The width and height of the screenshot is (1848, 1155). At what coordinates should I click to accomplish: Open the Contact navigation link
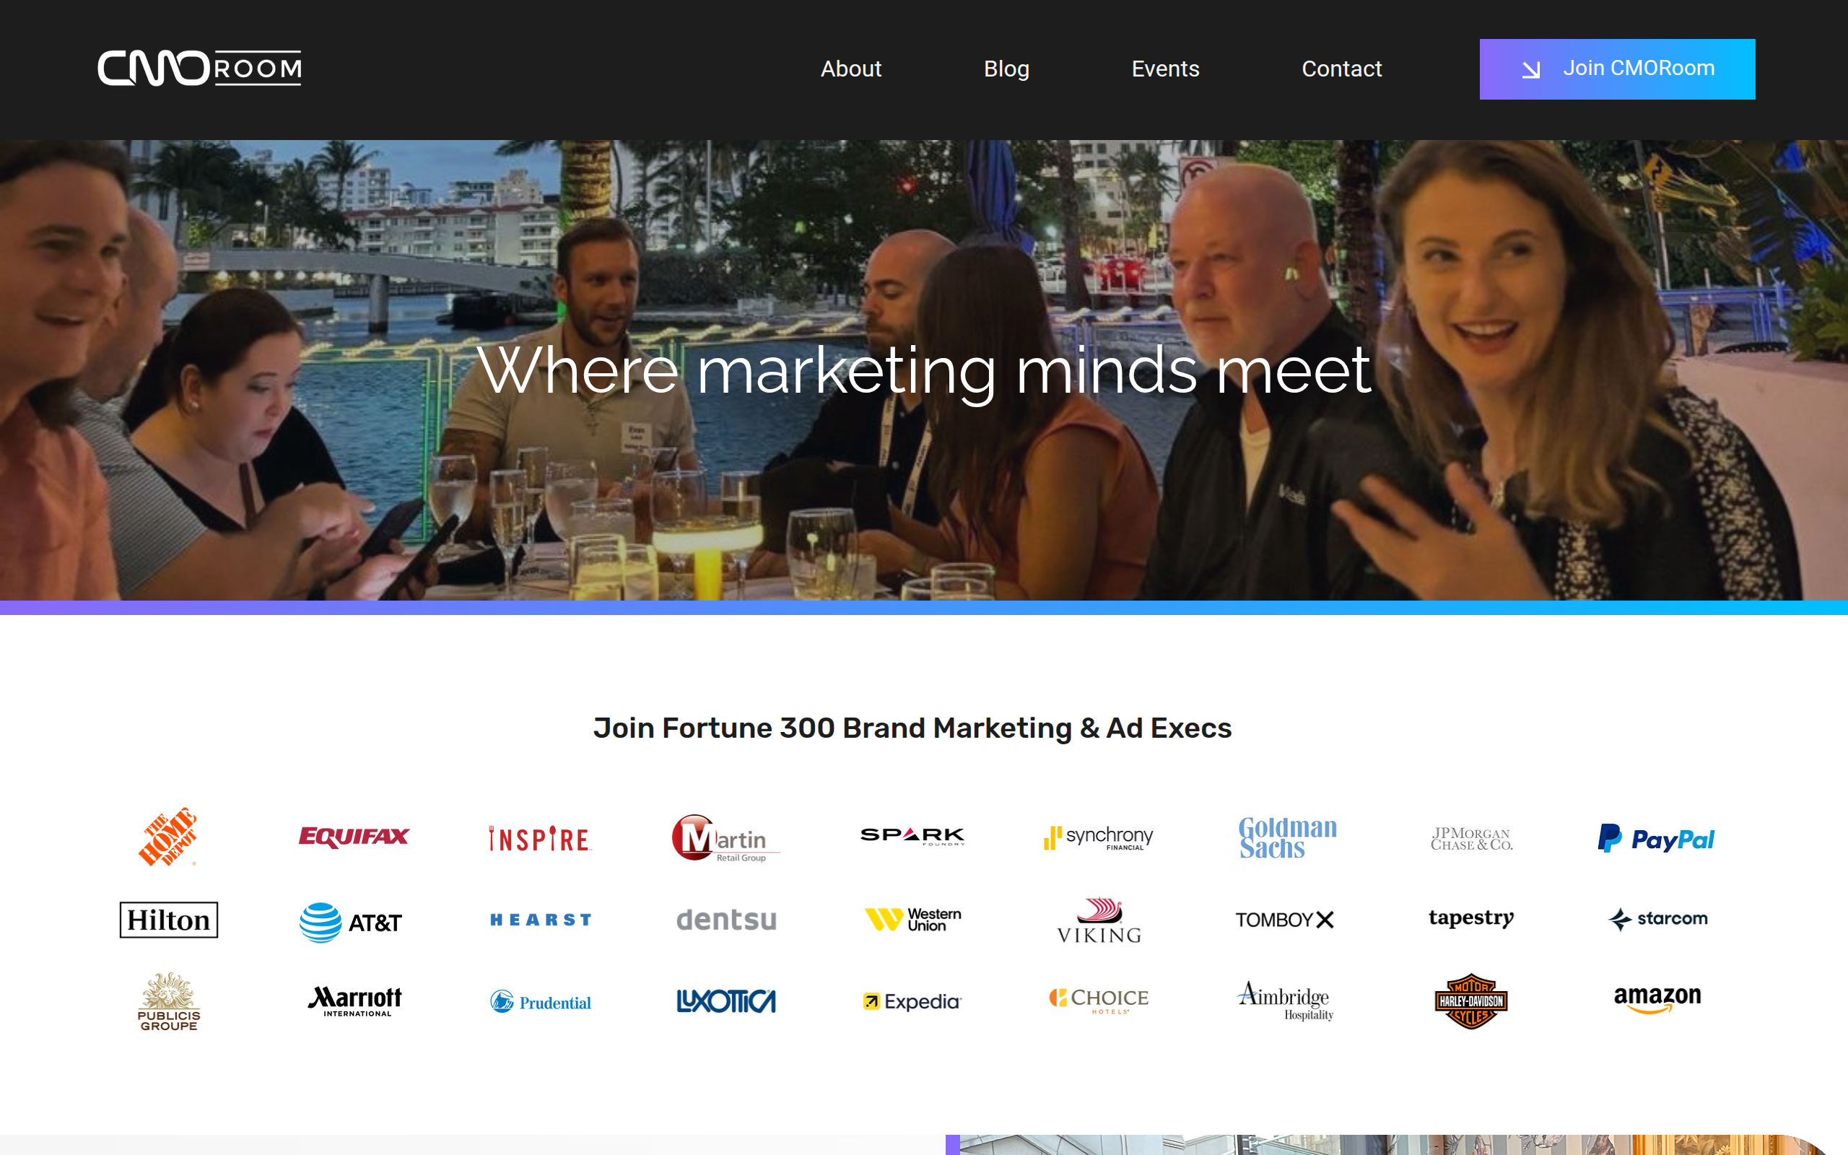point(1341,69)
